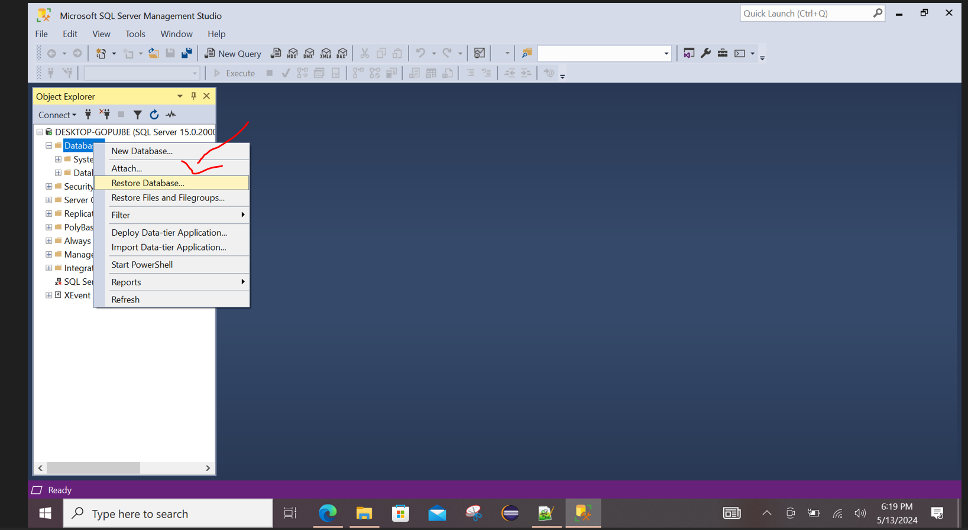Pin the Object Explorer panel
This screenshot has width=968, height=530.
point(193,96)
